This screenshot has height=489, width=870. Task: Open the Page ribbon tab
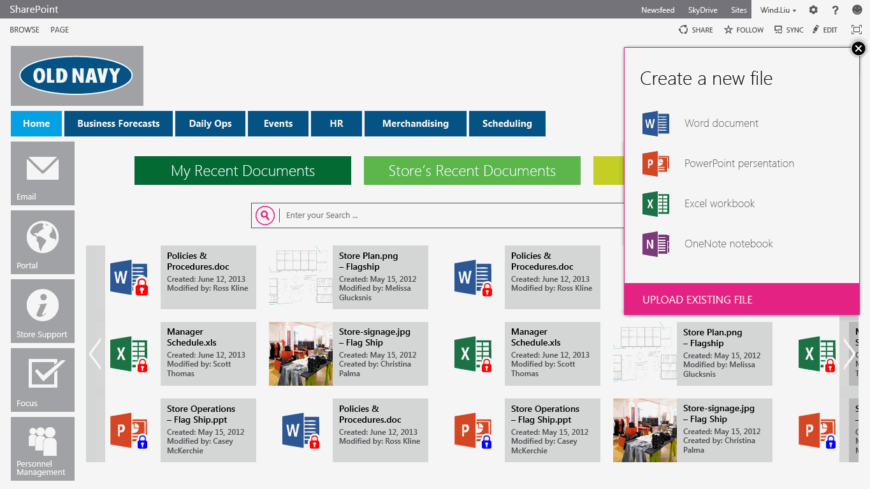point(60,30)
